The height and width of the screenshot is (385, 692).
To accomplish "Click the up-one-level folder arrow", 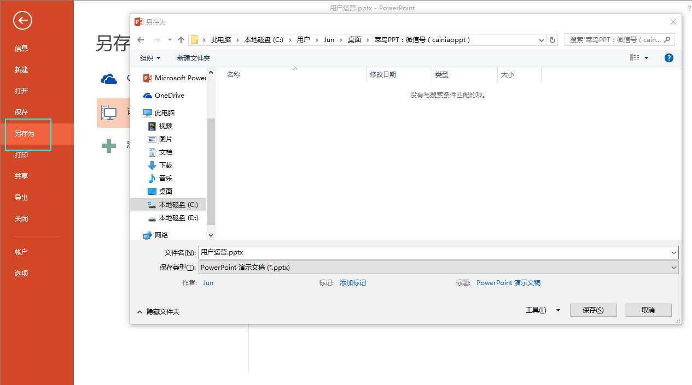I will click(181, 39).
